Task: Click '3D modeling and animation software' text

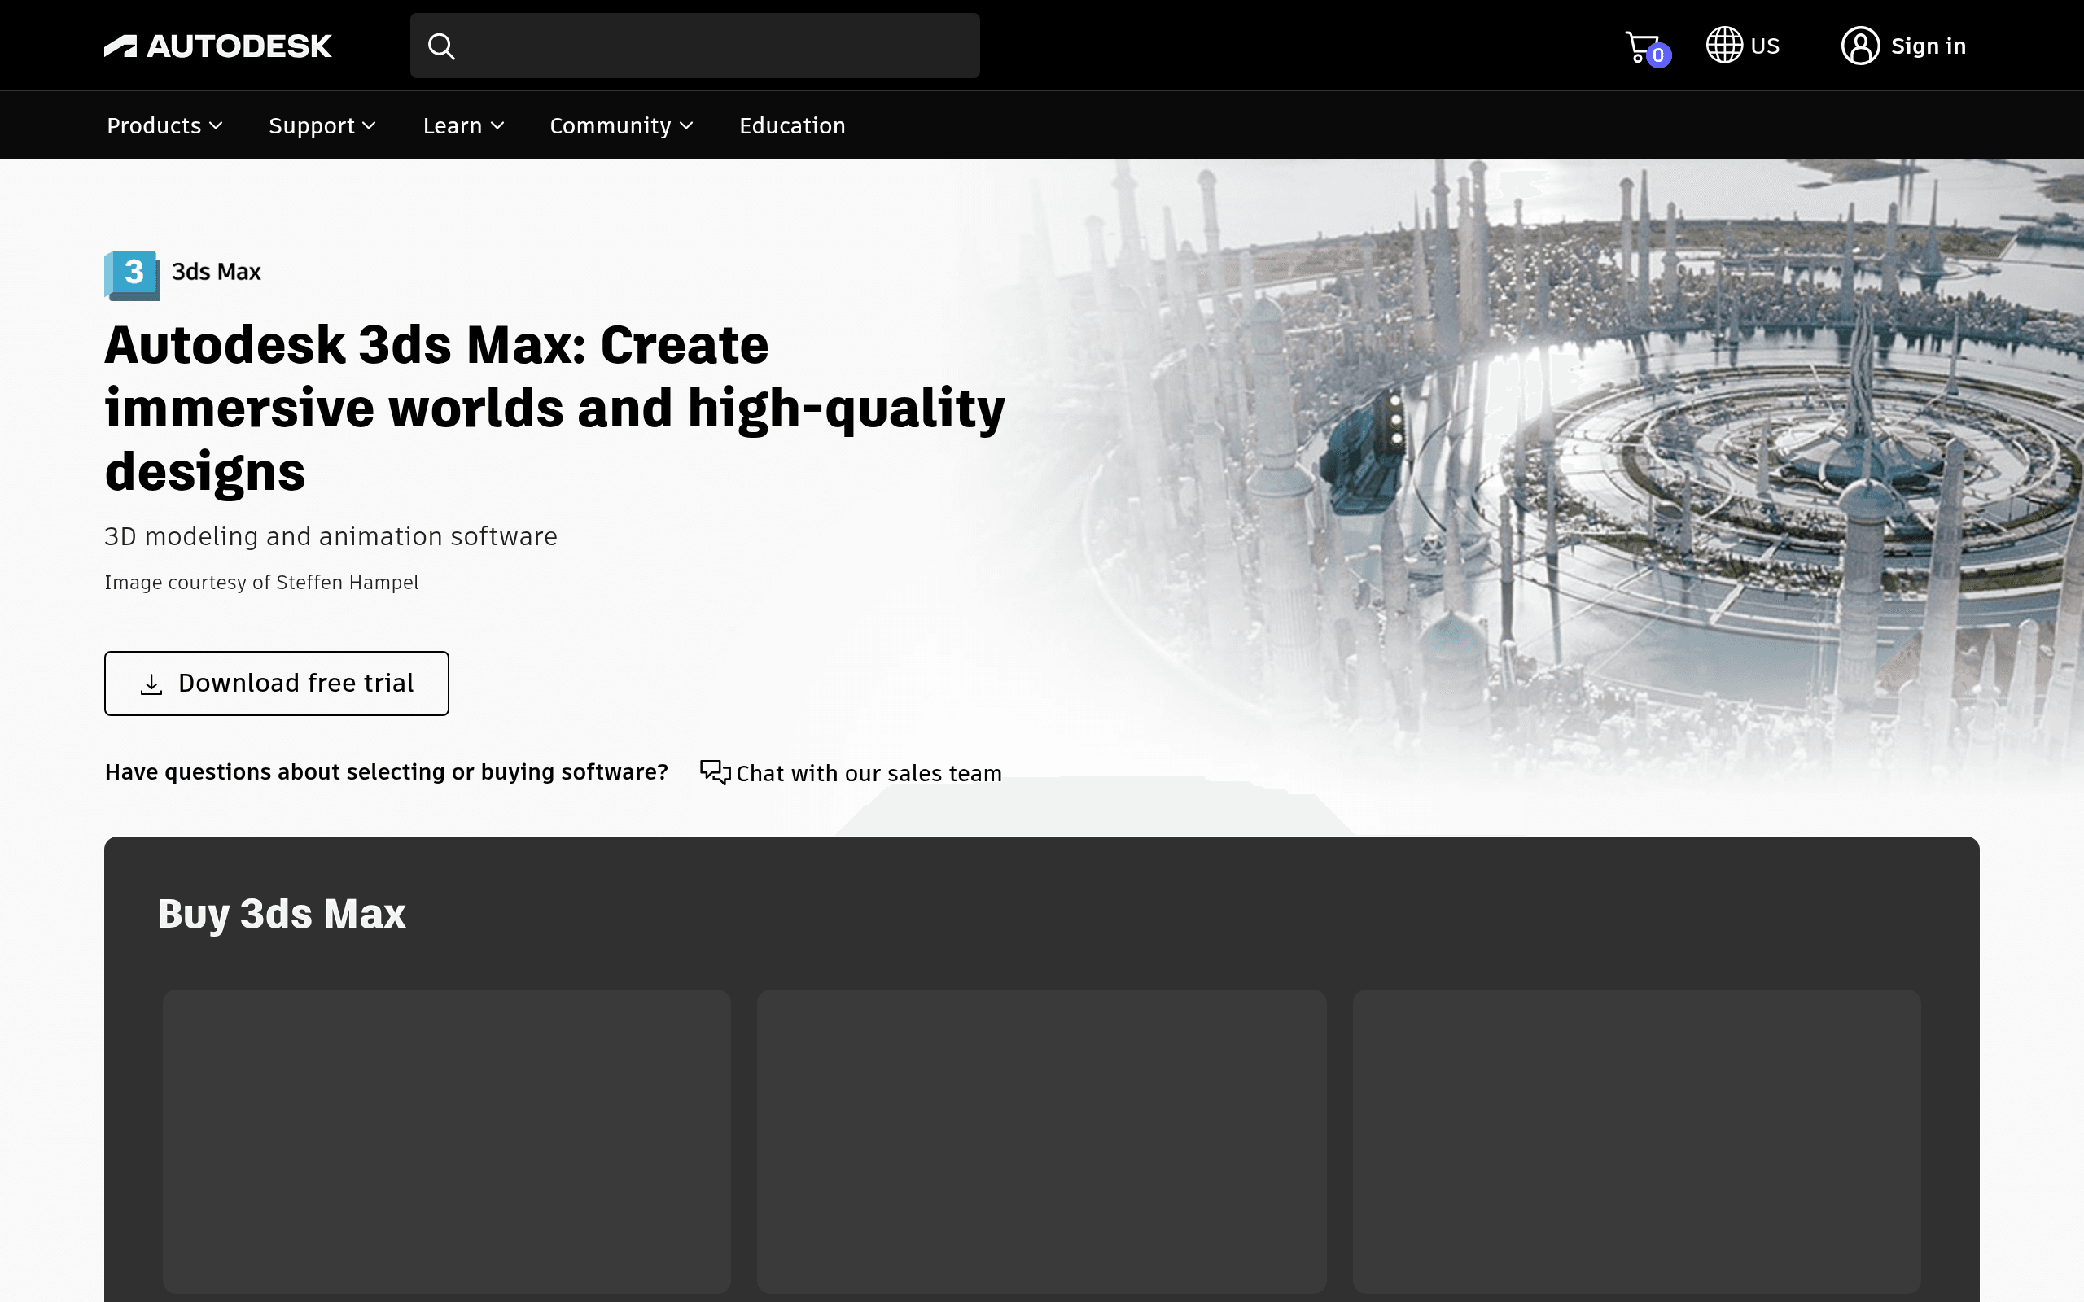Action: coord(331,536)
